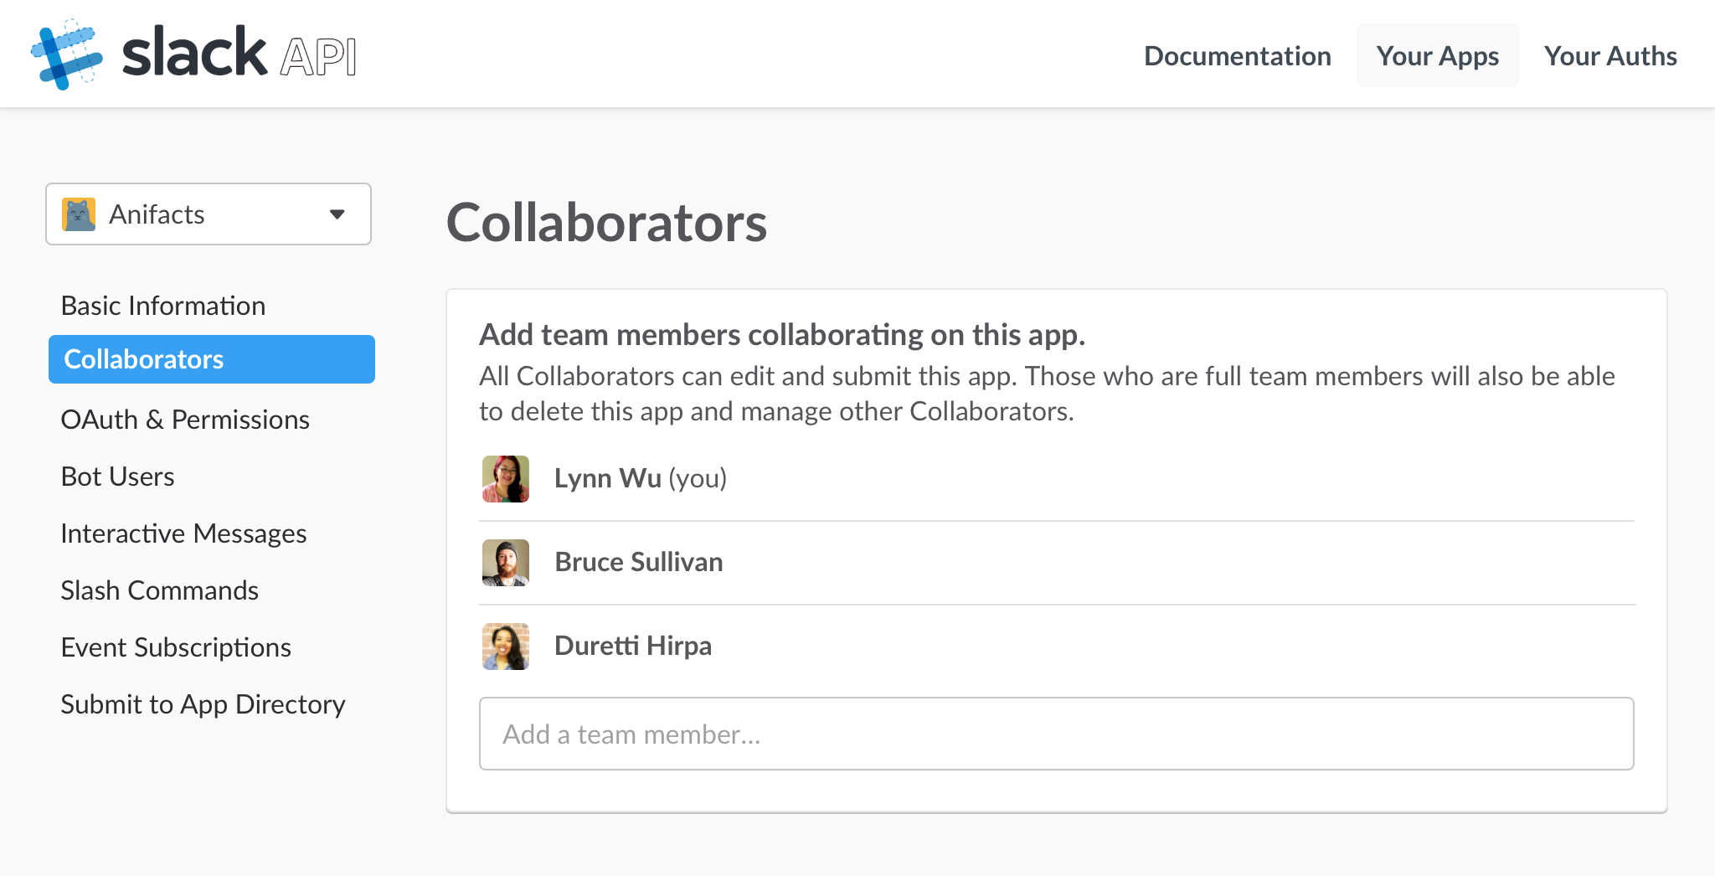
Task: Open Your Auths in top navigation
Action: click(x=1610, y=56)
